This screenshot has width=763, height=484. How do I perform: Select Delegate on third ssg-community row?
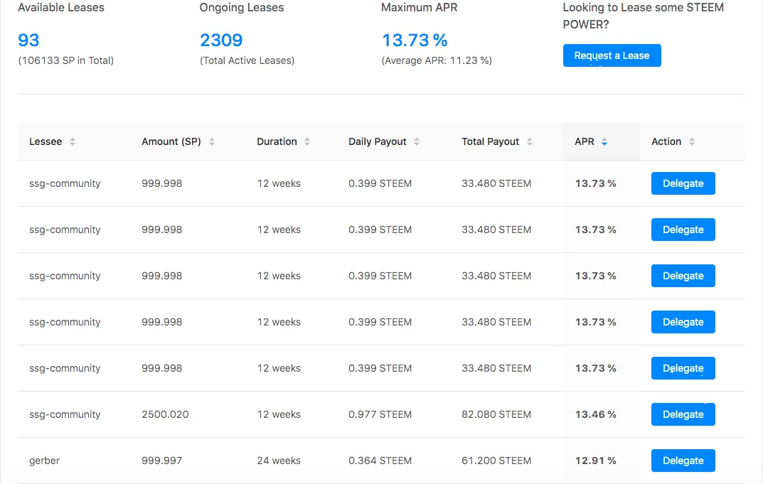pos(683,276)
